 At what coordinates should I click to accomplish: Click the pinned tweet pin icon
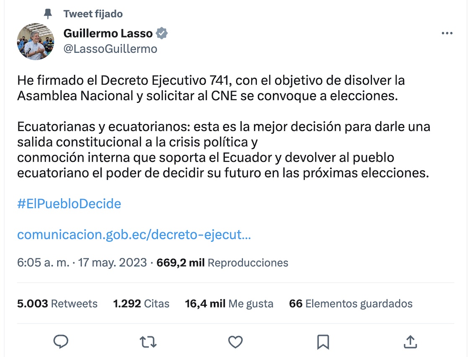[48, 14]
